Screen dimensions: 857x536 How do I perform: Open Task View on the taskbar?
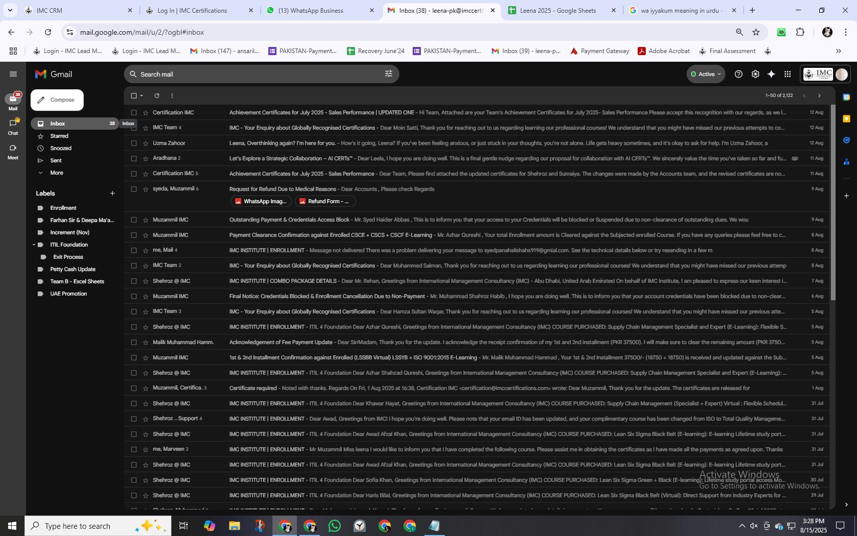click(184, 526)
